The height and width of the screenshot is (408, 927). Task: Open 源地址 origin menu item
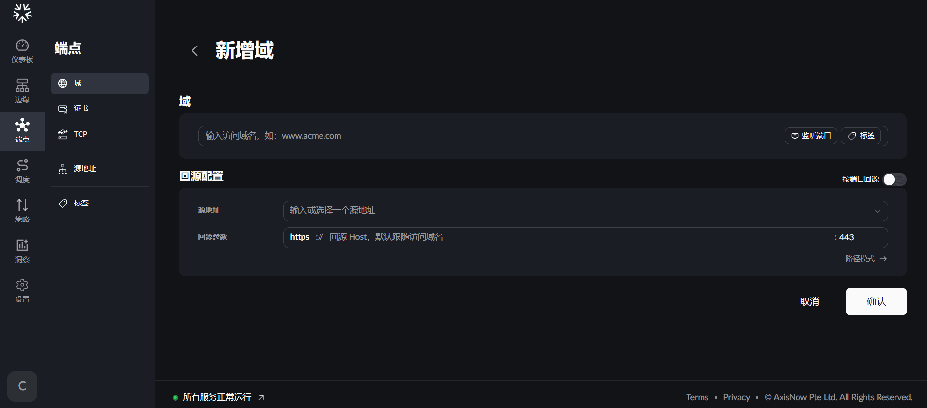click(100, 169)
